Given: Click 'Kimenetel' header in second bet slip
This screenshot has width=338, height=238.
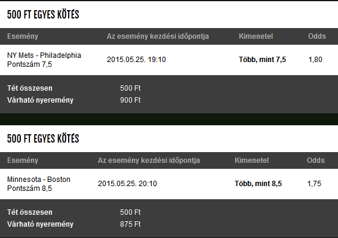Looking at the screenshot, I should tap(251, 160).
